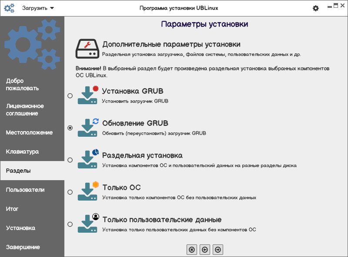Screen dimensions: 348x257
Task: Click the UBLinux gears app icon in the title bar
Action: coord(9,8)
